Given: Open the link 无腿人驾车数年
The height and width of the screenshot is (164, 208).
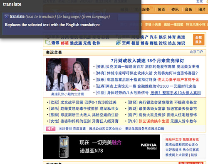Looking at the screenshot, I should [183, 121].
